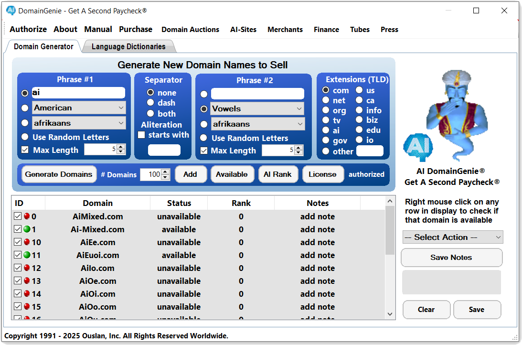The height and width of the screenshot is (345, 522).
Task: Click the Add button
Action: pos(191,174)
